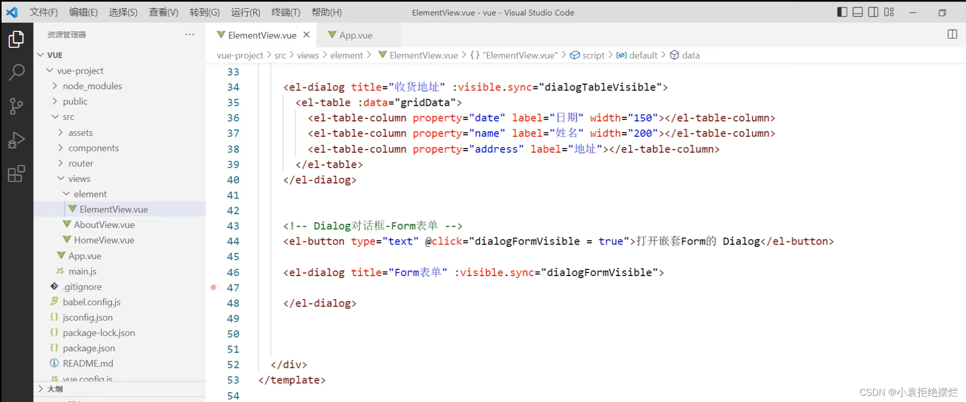Collapse the views folder
Image resolution: width=966 pixels, height=402 pixels.
tap(61, 178)
